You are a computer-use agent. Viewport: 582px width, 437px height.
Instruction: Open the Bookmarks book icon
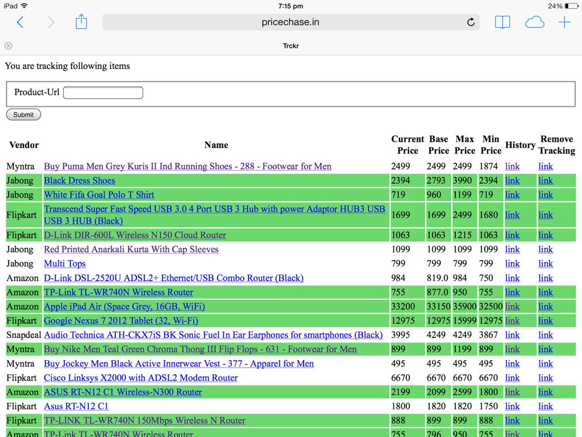pyautogui.click(x=502, y=22)
